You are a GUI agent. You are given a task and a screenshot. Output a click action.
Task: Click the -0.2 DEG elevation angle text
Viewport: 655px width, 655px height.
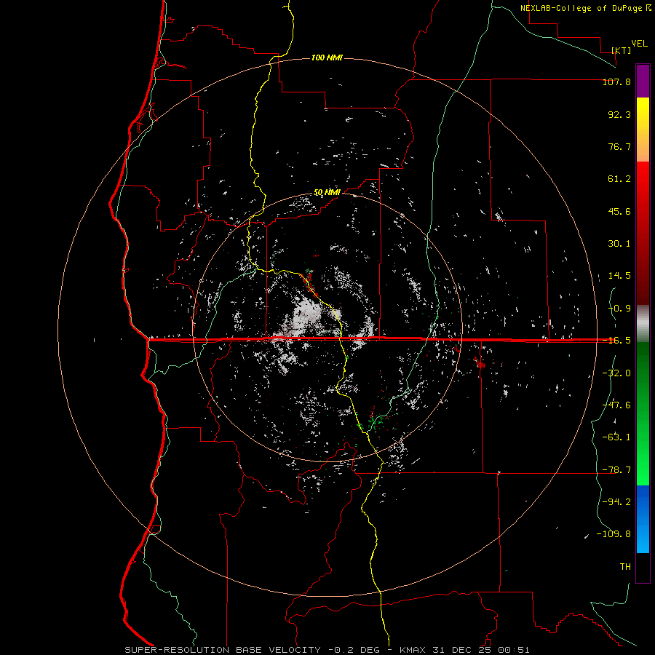click(x=354, y=650)
